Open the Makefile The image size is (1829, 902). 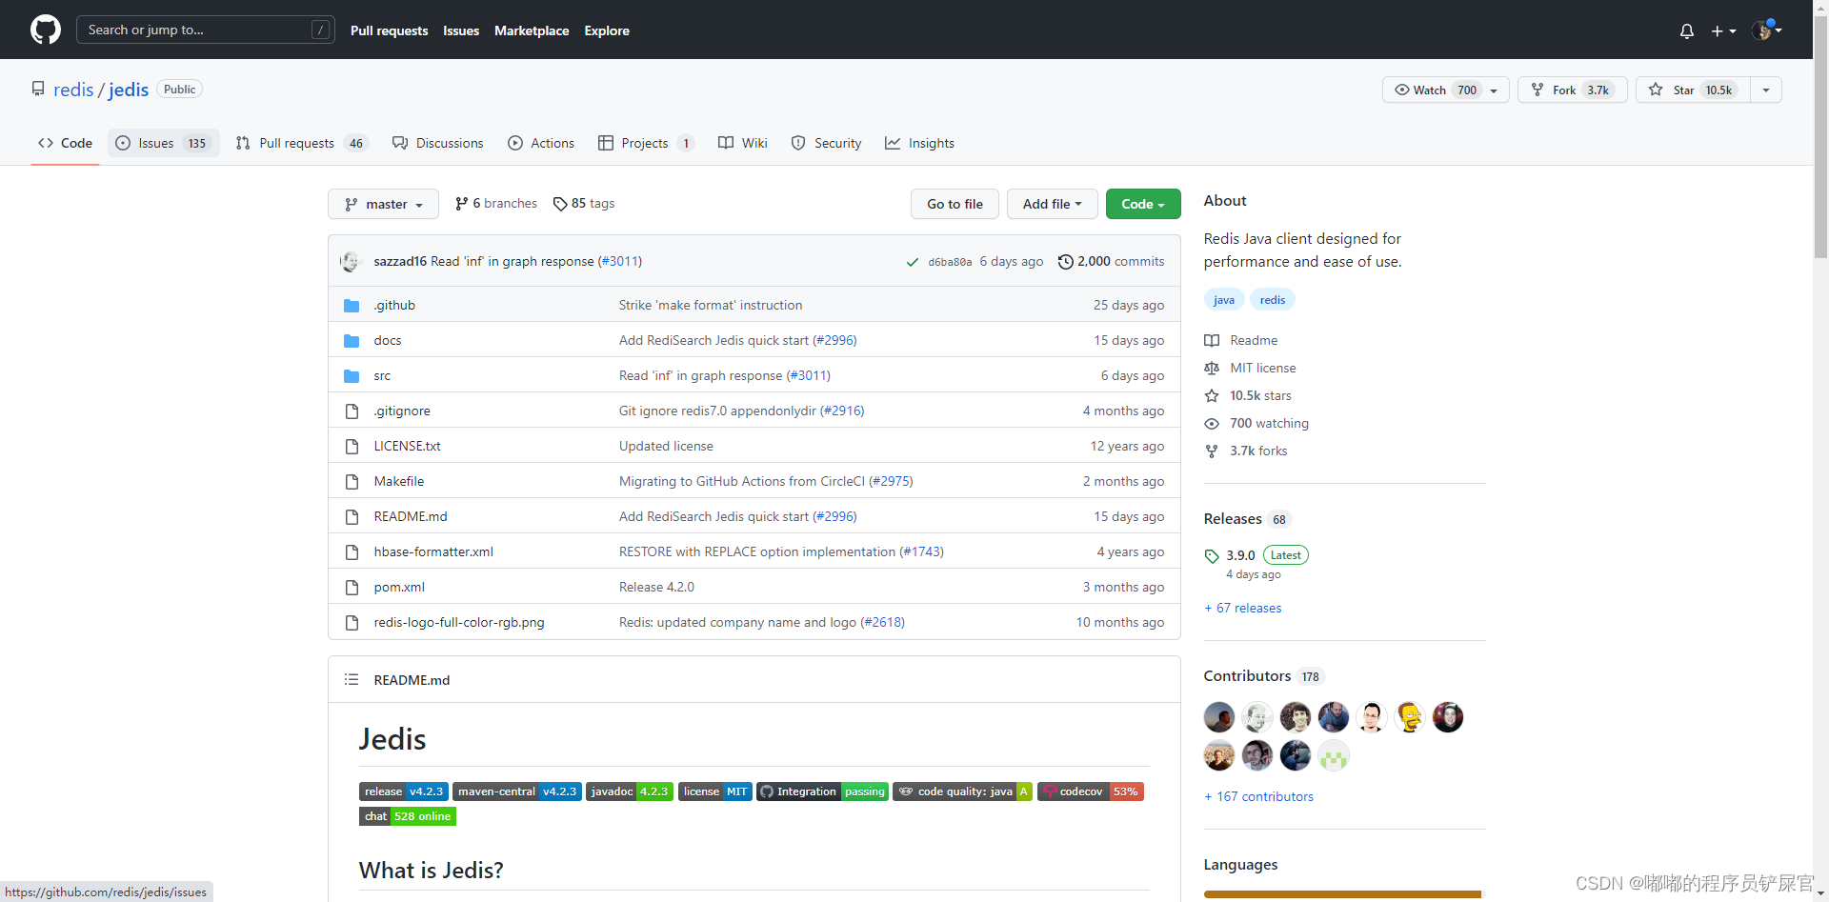point(399,481)
